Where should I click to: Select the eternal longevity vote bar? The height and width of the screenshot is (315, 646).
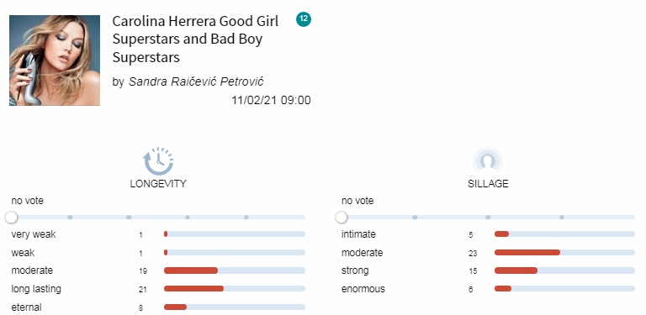[235, 307]
